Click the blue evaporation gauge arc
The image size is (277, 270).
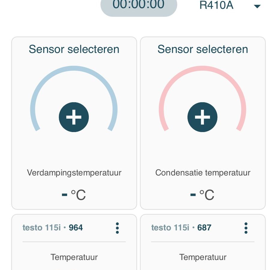pyautogui.click(x=74, y=68)
